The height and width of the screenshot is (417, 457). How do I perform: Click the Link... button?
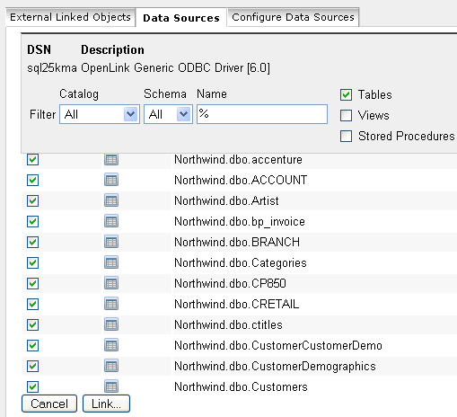coord(106,404)
